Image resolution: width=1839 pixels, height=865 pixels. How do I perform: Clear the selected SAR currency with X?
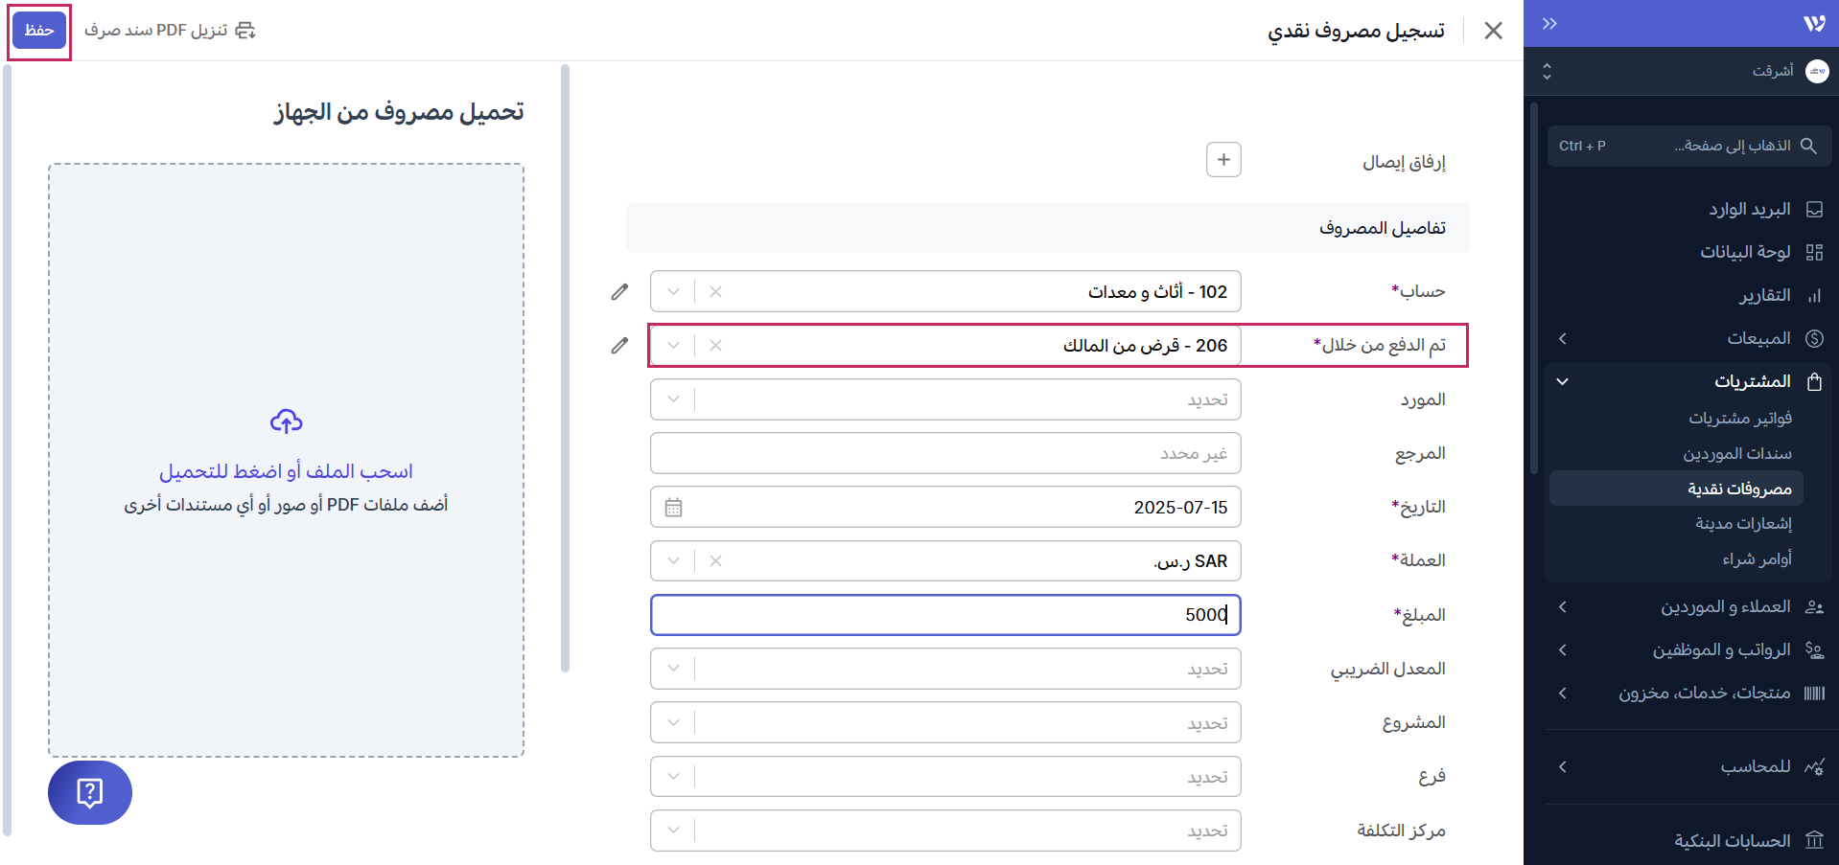tap(715, 561)
